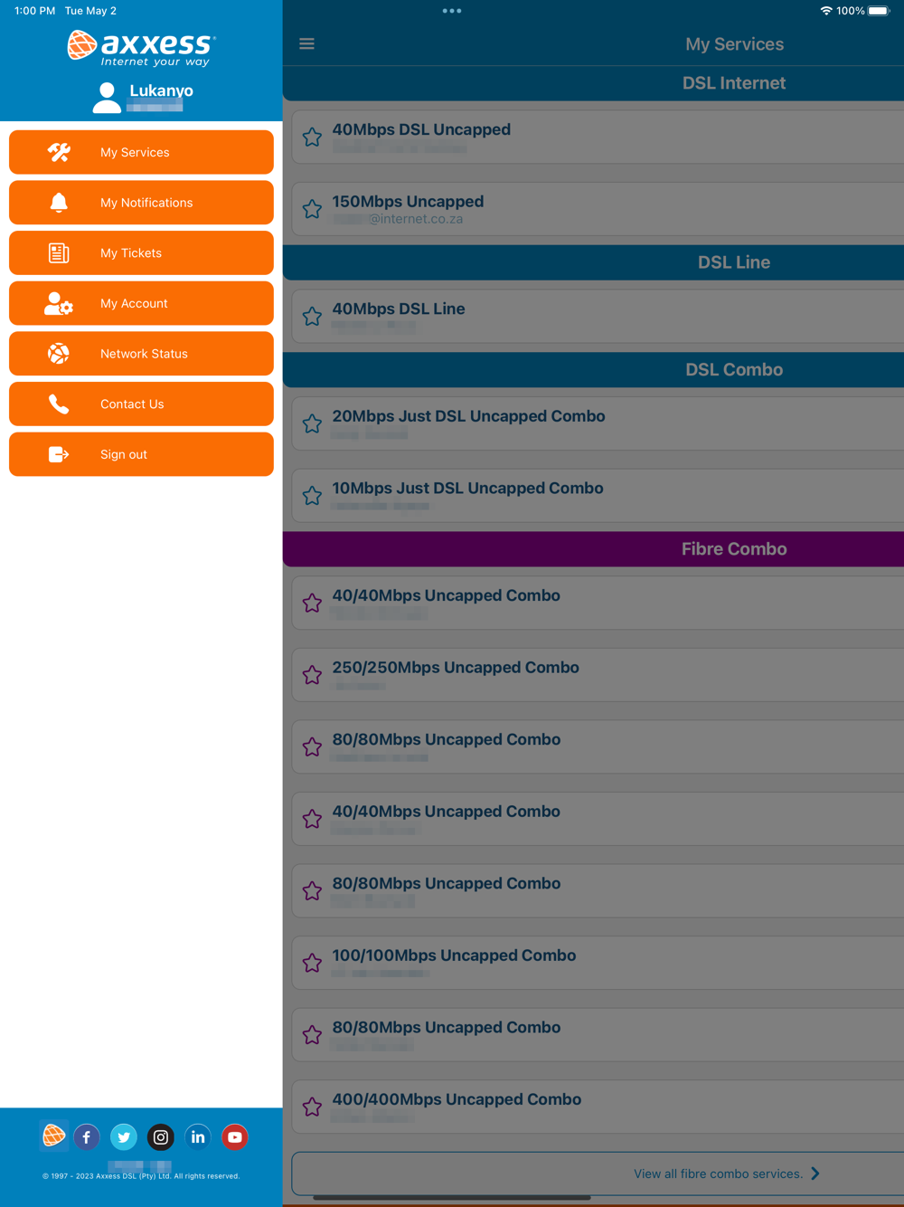The height and width of the screenshot is (1207, 904).
Task: Favourite the 40Mbps DSL Uncapped service star
Action: [x=312, y=138]
